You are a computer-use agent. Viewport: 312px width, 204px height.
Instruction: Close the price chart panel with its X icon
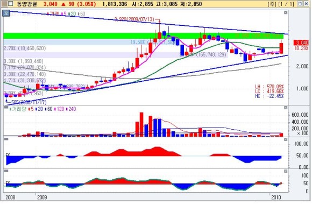(x=286, y=12)
